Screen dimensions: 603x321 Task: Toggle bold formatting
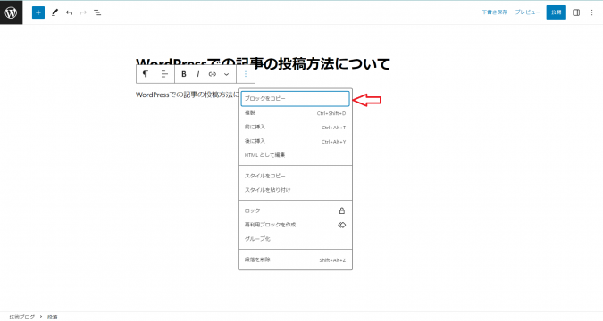click(x=184, y=74)
